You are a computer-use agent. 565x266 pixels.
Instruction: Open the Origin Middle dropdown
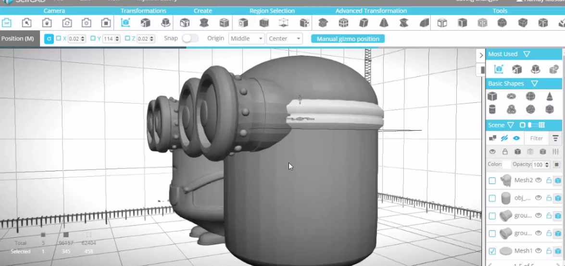coord(247,38)
